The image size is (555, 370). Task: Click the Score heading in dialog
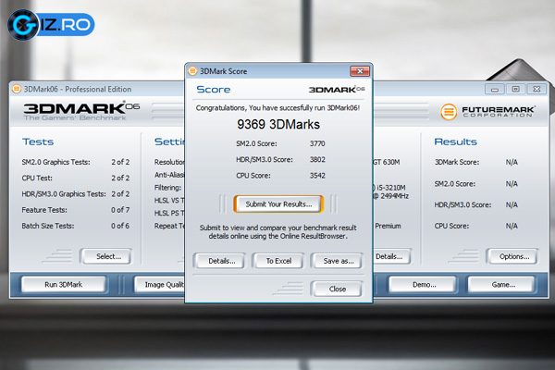(x=214, y=89)
